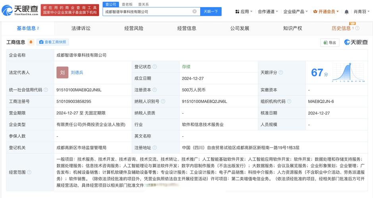The width and height of the screenshot is (373, 198).
Task: Click the credit code value next to 统一社会信用代码
Action: tap(79, 90)
